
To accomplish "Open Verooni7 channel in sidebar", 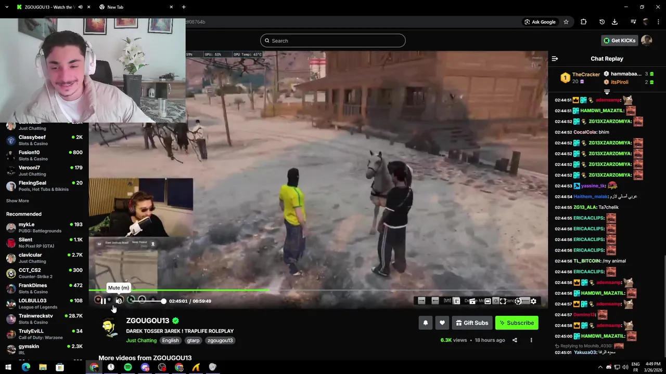I will tap(44, 170).
